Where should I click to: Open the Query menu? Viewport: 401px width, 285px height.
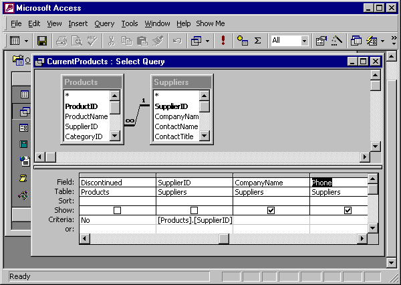[x=104, y=23]
